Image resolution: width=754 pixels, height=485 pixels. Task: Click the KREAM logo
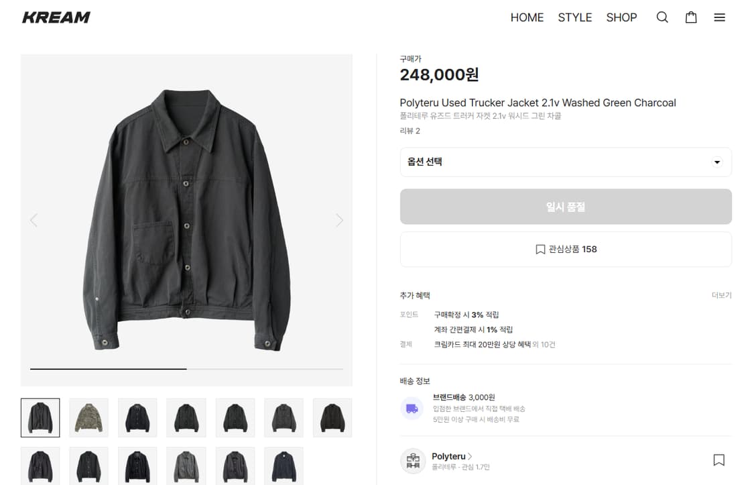56,17
